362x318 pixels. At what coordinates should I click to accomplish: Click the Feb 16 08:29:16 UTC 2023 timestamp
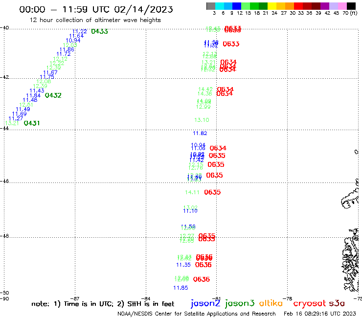pyautogui.click(x=320, y=314)
